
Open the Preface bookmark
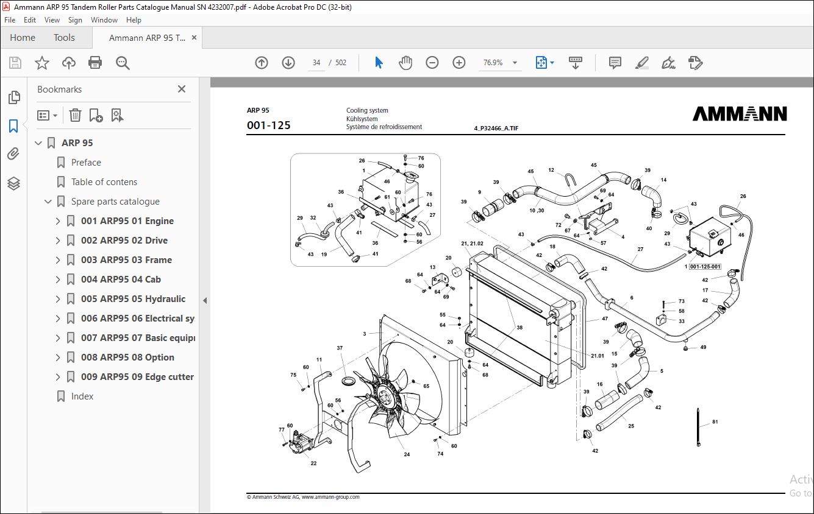pyautogui.click(x=86, y=163)
